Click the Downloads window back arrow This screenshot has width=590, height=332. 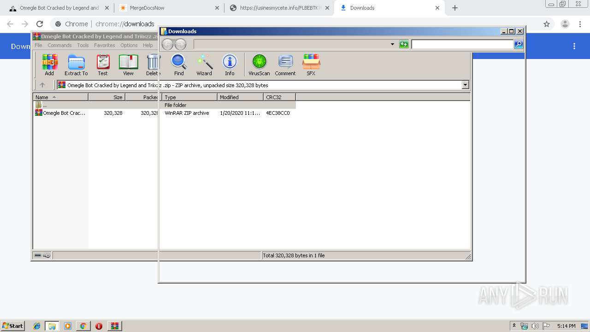[x=167, y=44]
